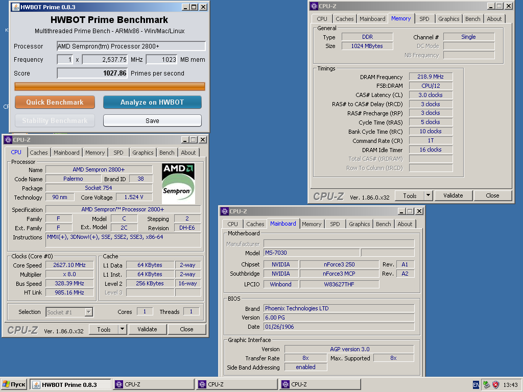Viewport: 523px width, 392px height.
Task: Click the DRAM Frequency 218.9 MHz value
Action: (x=430, y=77)
